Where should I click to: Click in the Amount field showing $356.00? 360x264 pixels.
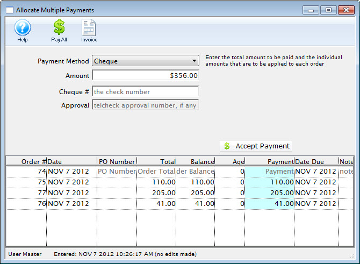pyautogui.click(x=146, y=76)
